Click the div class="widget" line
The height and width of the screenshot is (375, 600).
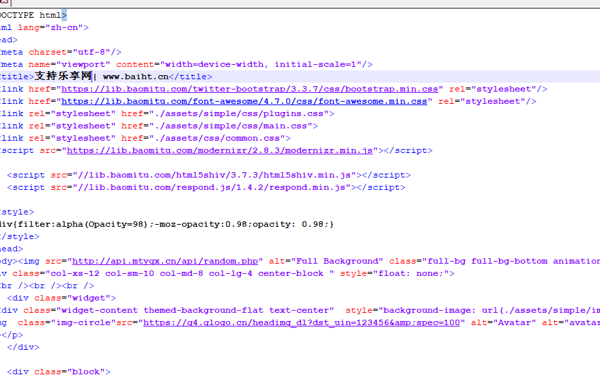coord(61,298)
